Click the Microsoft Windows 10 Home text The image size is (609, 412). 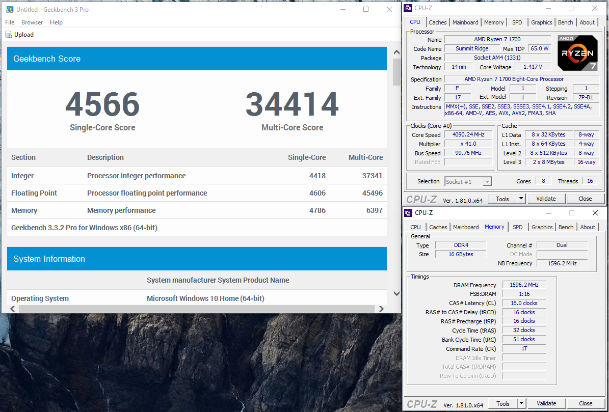pos(205,298)
